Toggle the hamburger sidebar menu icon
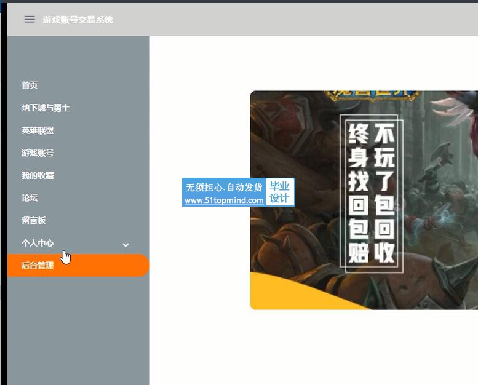 (x=30, y=20)
